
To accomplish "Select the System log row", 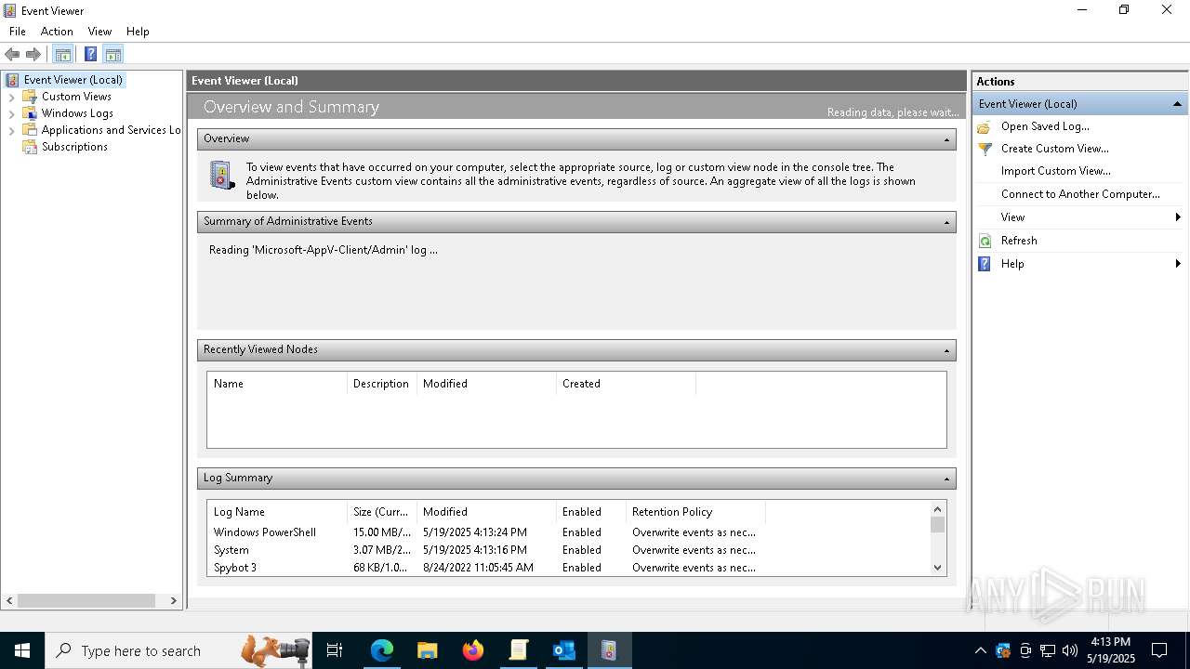I will 567,550.
